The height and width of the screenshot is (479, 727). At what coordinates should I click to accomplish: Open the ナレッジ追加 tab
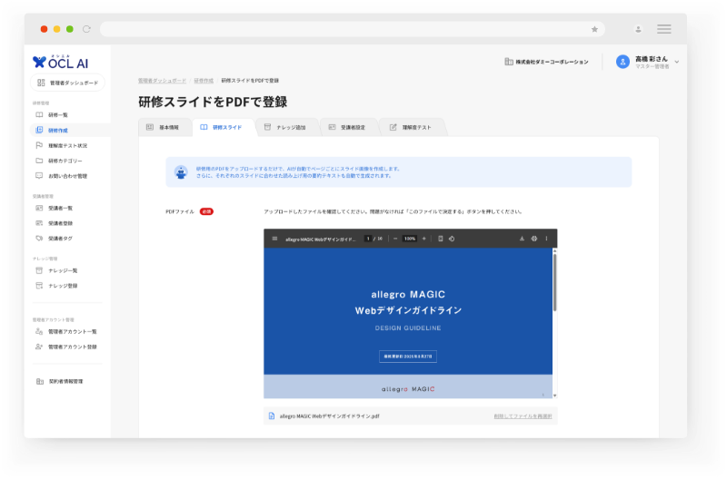(x=286, y=128)
